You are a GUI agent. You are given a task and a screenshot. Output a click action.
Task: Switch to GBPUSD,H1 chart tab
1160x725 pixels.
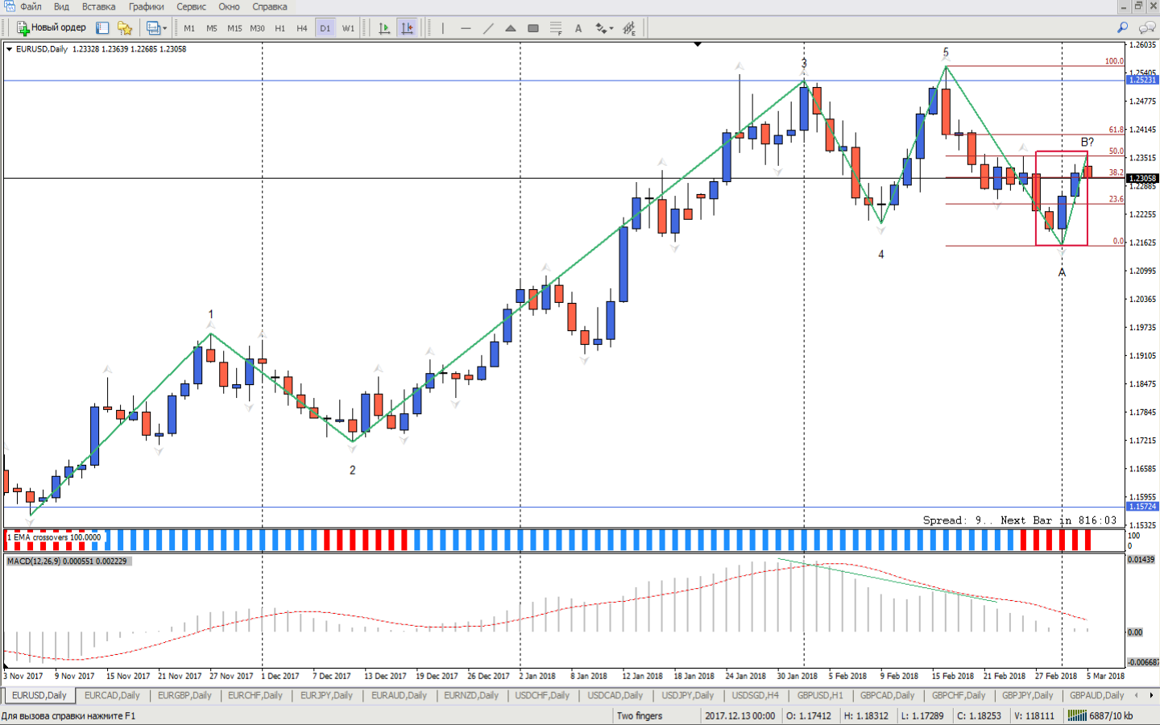point(820,695)
